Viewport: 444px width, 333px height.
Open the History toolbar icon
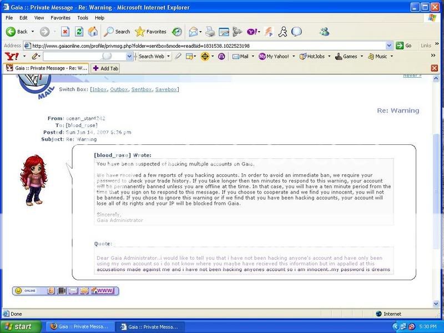click(x=176, y=32)
